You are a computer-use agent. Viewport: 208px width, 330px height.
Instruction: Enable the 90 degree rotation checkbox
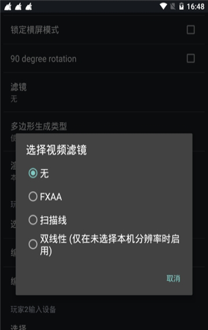(191, 58)
